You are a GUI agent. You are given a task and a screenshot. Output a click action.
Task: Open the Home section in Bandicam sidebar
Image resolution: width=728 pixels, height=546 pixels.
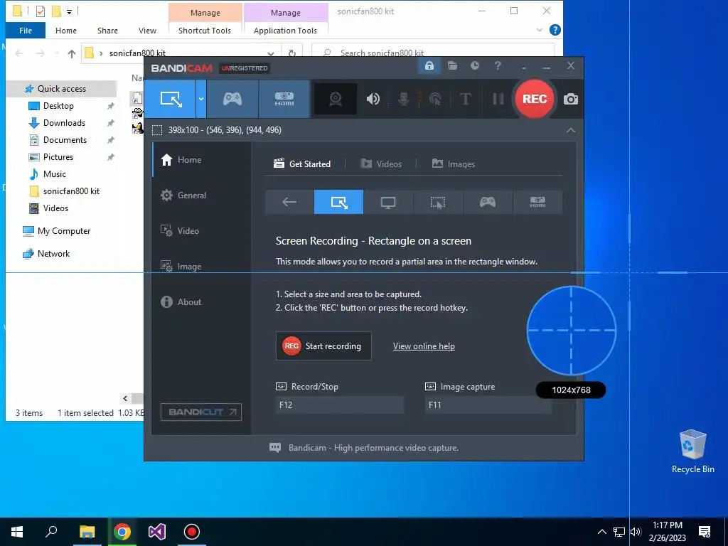point(201,160)
